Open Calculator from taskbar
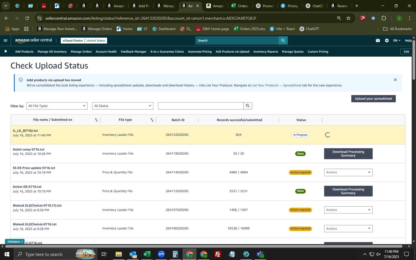 coord(175,254)
